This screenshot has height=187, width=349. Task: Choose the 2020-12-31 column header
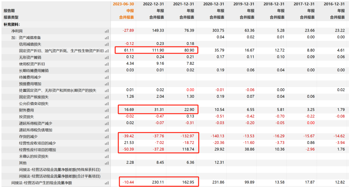[x=214, y=4]
